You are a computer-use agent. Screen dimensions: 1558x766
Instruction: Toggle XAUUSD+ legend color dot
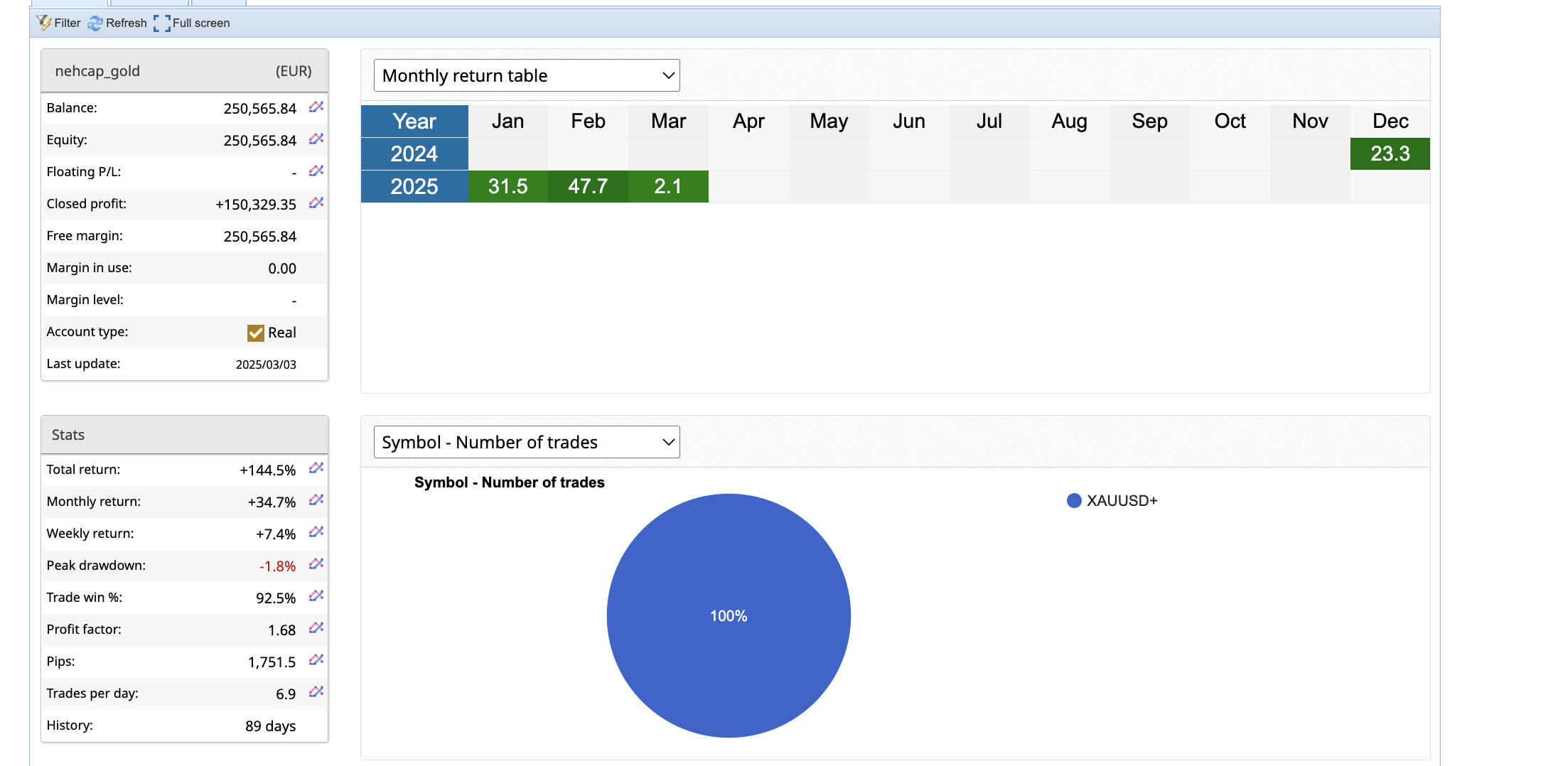tap(1074, 501)
